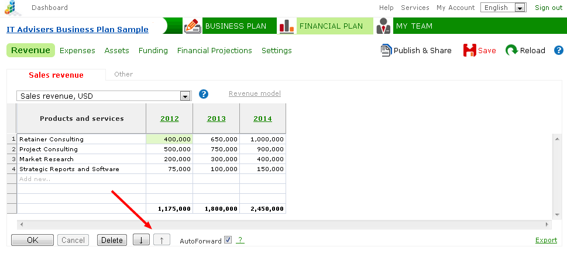567x254 pixels.
Task: Select the 400,000 cell for 2012
Action: point(169,140)
